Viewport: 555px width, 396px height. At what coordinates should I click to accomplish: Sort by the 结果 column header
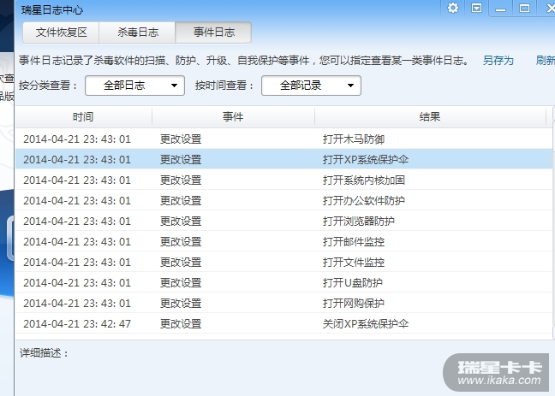(x=430, y=117)
